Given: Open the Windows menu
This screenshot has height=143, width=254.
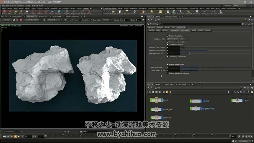Looking at the screenshot, I should click(21, 6).
